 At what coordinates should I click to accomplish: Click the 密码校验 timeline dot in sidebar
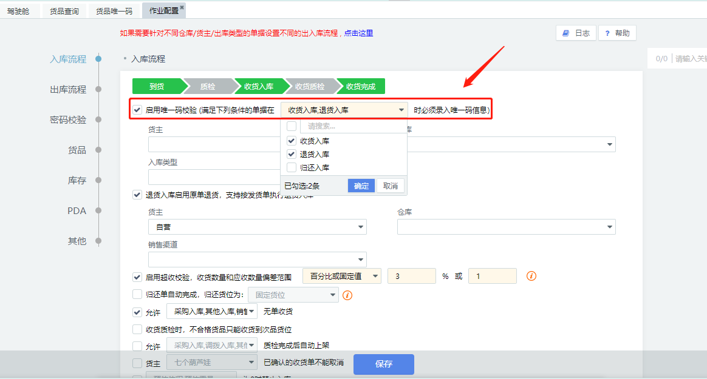pyautogui.click(x=98, y=119)
